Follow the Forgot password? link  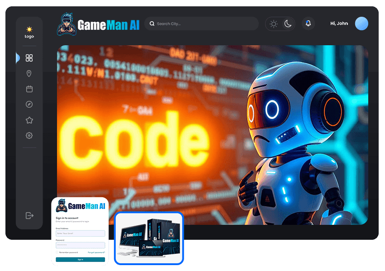(96, 252)
